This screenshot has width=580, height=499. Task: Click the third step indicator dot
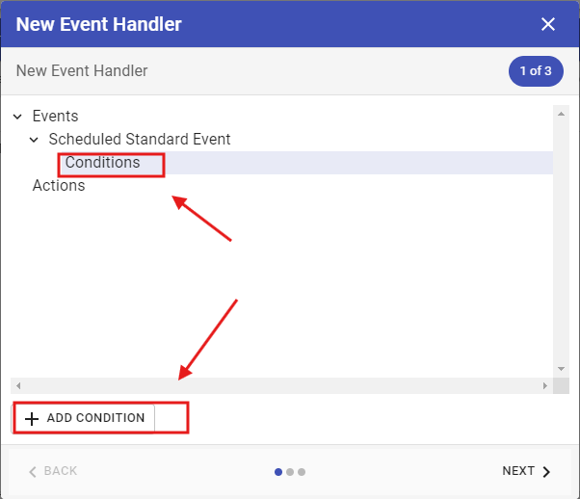point(302,472)
